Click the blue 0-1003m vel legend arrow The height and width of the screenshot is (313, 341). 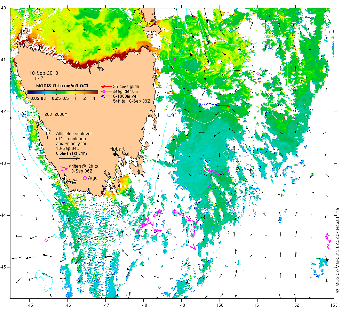click(106, 96)
